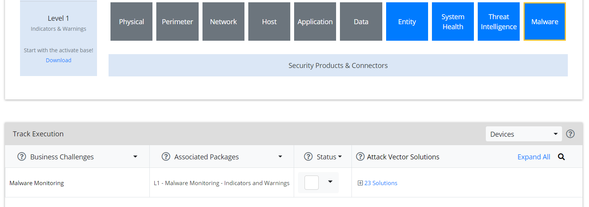
Task: Select the Data tile
Action: [361, 22]
